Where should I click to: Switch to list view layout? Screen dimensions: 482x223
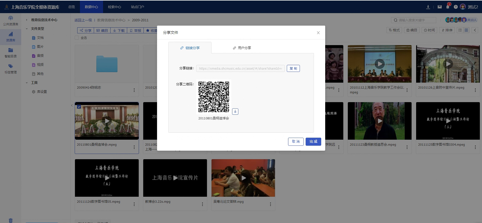[460, 30]
